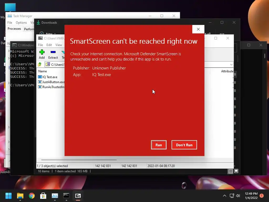Open the more options ellipsis in Downloads
269x202 pixels.
222,33
